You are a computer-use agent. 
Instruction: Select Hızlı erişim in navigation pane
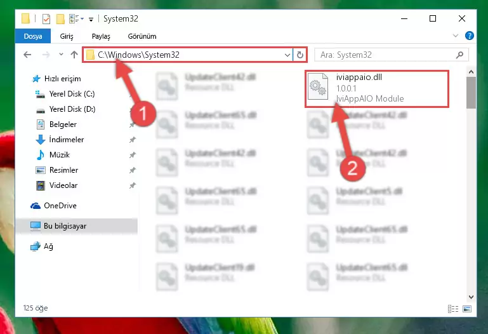[x=56, y=79]
